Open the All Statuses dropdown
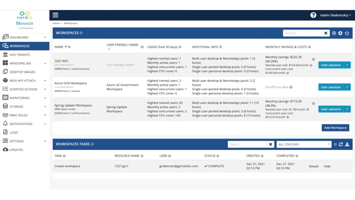 click(304, 144)
